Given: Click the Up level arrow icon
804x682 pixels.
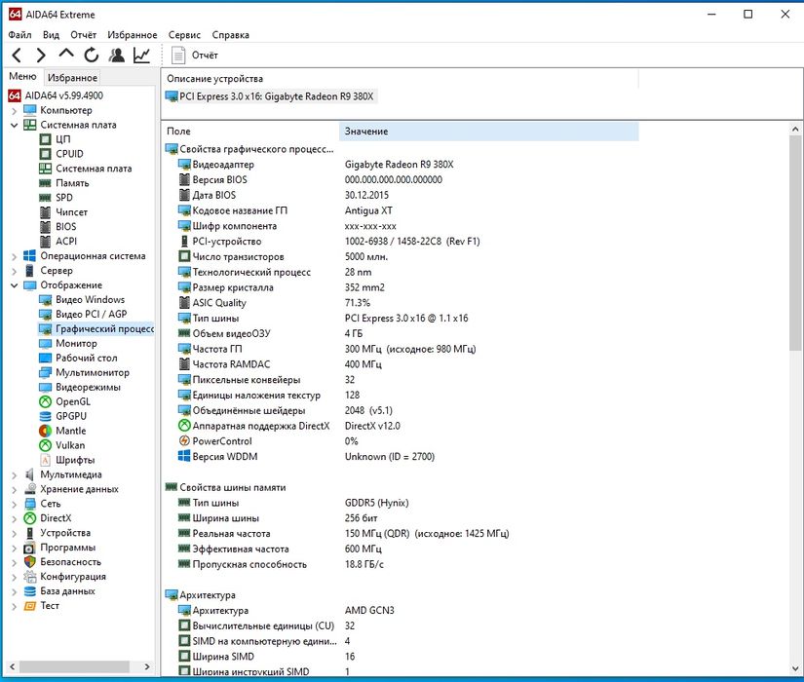Looking at the screenshot, I should point(66,54).
